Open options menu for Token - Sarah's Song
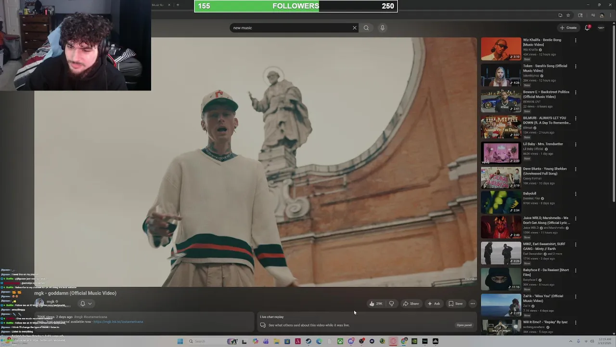Screen dimensions: 616x347 click(576, 67)
